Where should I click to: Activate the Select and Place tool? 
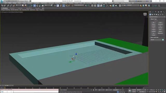click(x=43, y=6)
